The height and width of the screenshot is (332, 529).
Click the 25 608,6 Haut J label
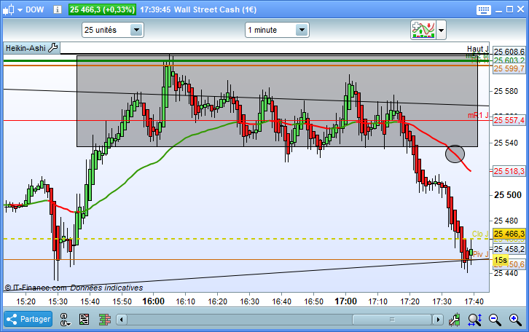[x=509, y=52]
